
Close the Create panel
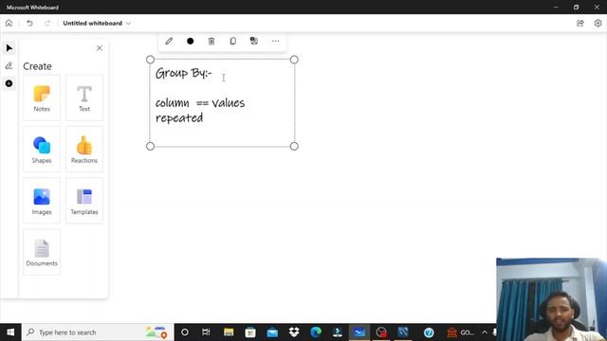[100, 48]
